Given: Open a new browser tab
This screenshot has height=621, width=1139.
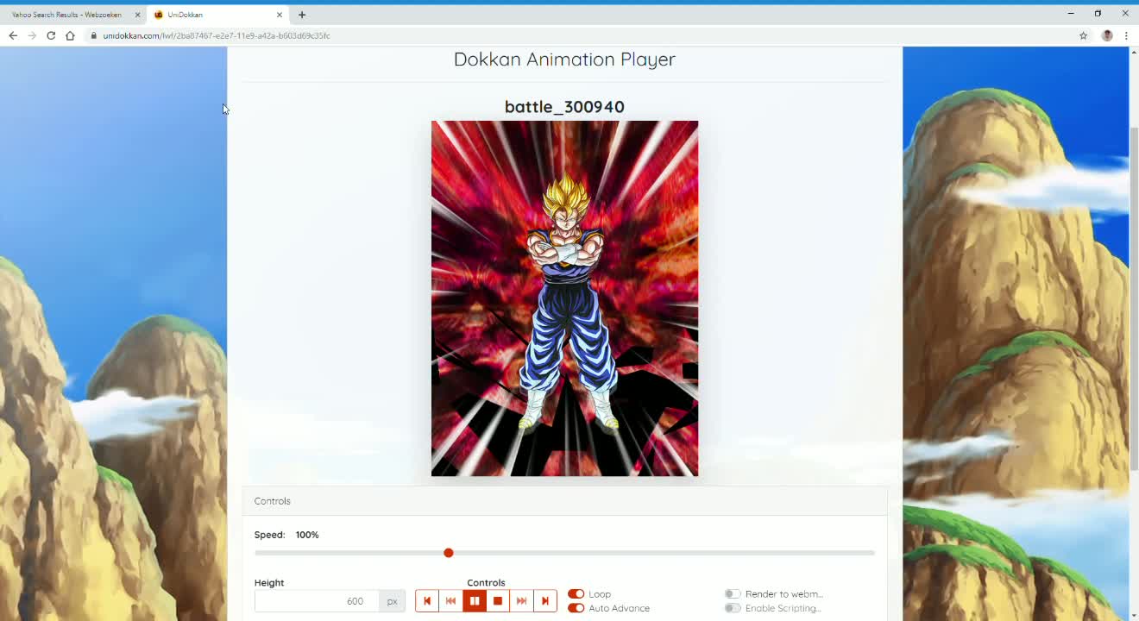Looking at the screenshot, I should tap(302, 15).
